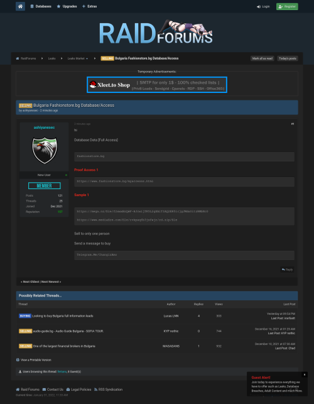Click Mark all as read button
Viewport: 314px width, 404px height.
coord(263,58)
